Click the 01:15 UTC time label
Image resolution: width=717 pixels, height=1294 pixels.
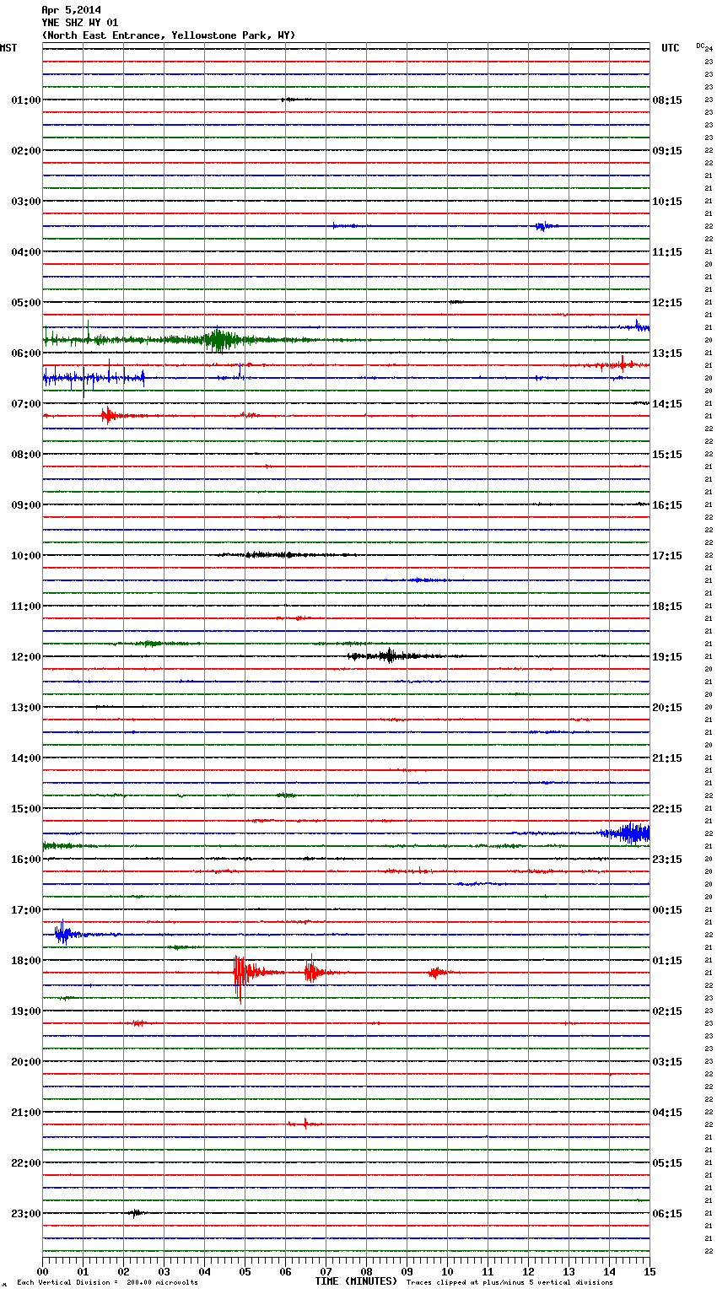[x=667, y=961]
